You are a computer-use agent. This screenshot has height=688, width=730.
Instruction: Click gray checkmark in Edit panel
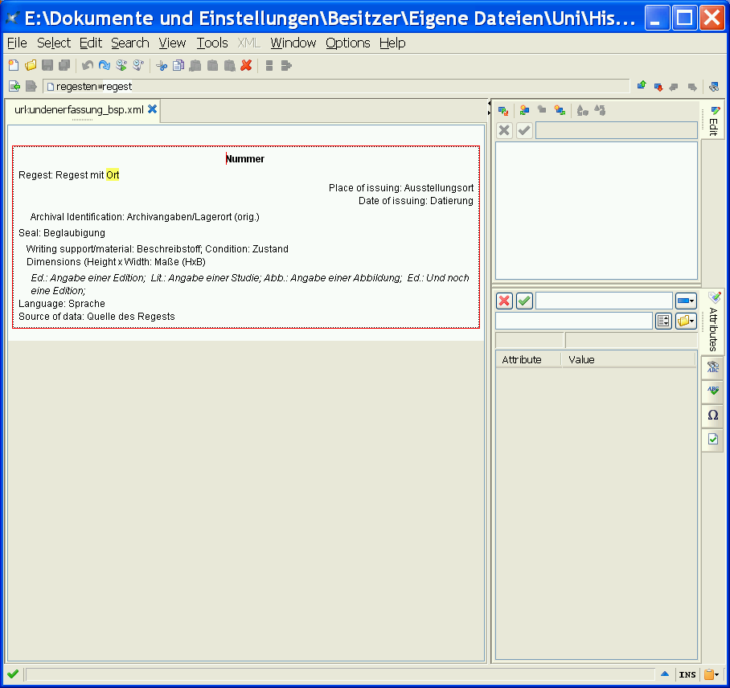[524, 130]
